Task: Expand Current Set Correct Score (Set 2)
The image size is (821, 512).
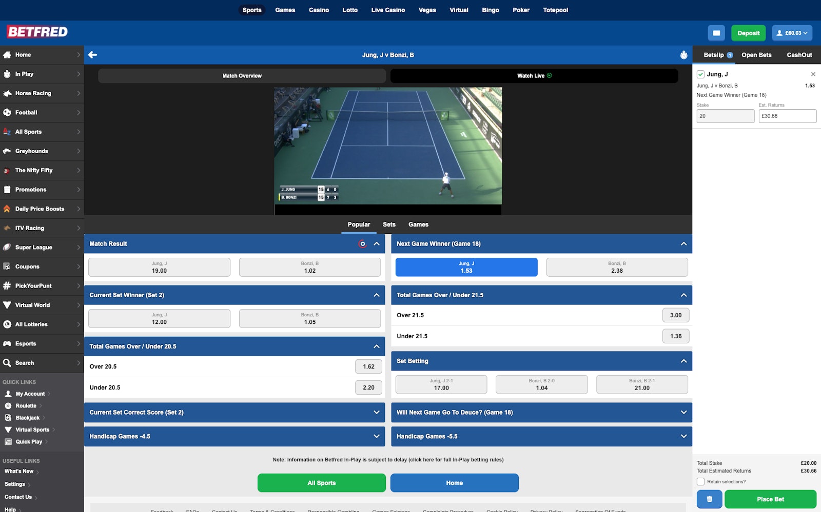Action: 377,412
